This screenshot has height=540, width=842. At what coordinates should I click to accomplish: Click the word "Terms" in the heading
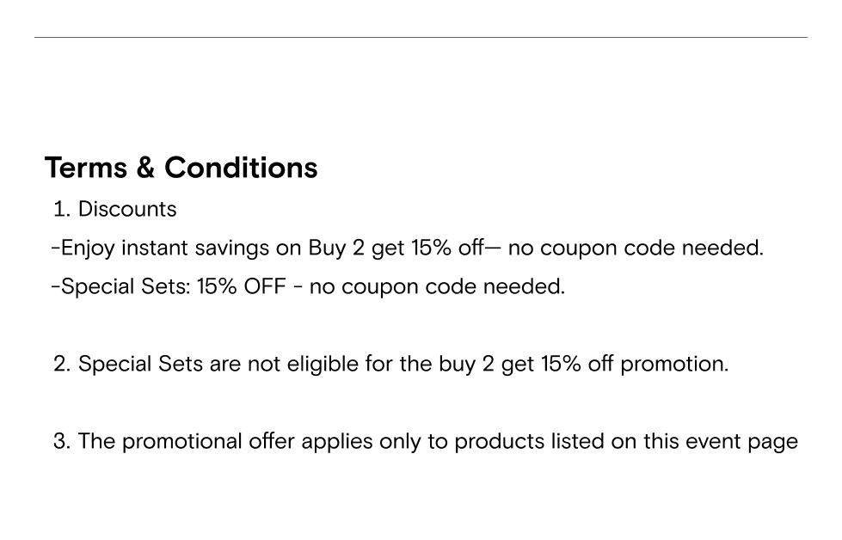coord(86,168)
